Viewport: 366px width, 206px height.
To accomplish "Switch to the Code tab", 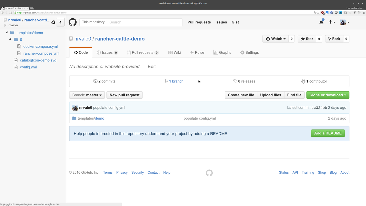I will 81,52.
